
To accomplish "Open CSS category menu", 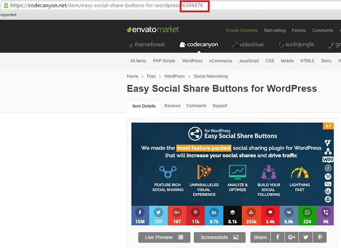I will point(270,61).
